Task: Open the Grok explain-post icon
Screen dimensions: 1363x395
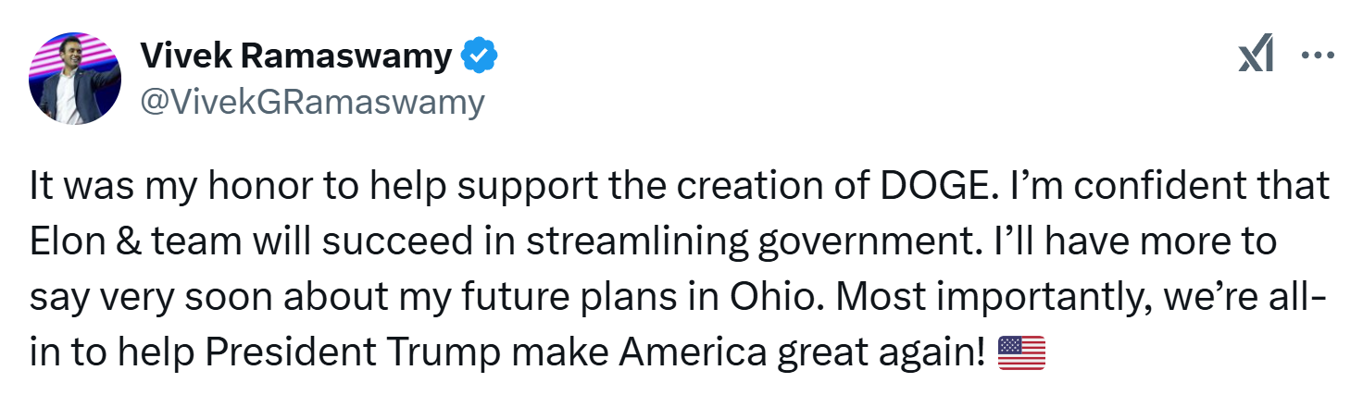Action: click(1255, 57)
